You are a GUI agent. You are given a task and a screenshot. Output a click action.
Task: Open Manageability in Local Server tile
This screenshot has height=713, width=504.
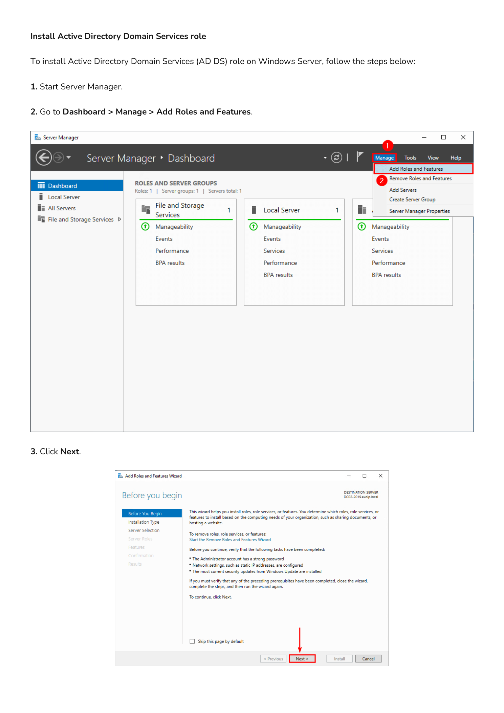(x=282, y=227)
